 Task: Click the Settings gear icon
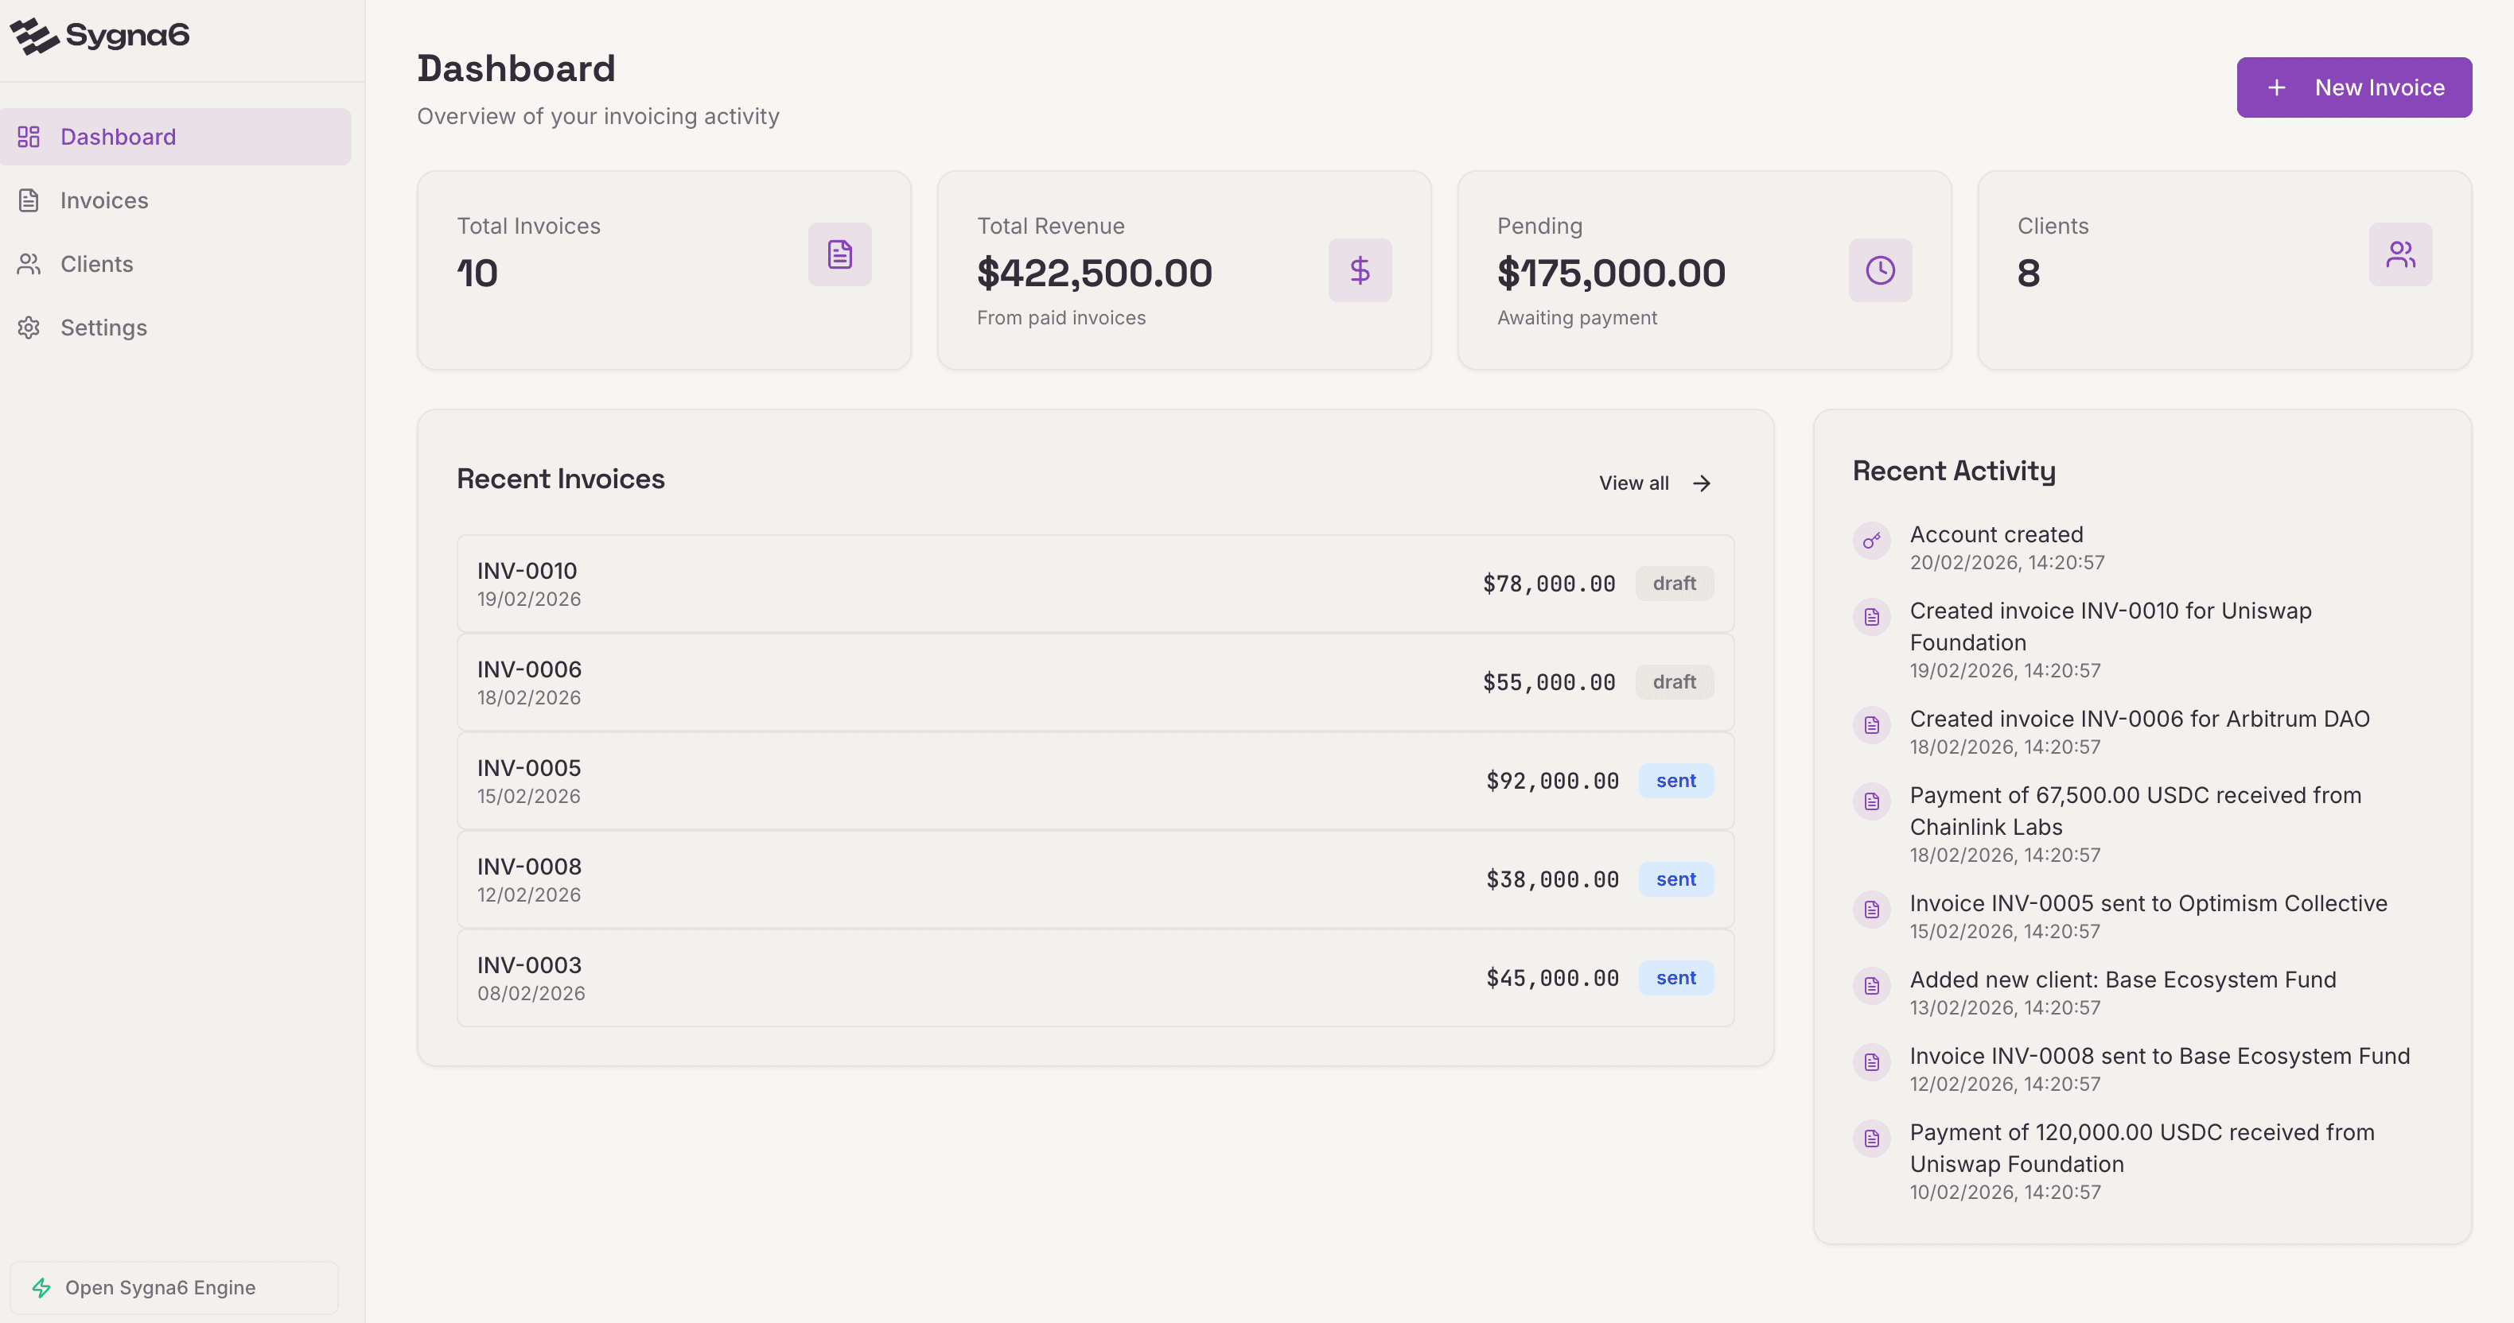click(29, 328)
